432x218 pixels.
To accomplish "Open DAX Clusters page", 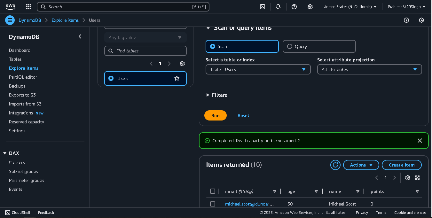I will pos(17,162).
